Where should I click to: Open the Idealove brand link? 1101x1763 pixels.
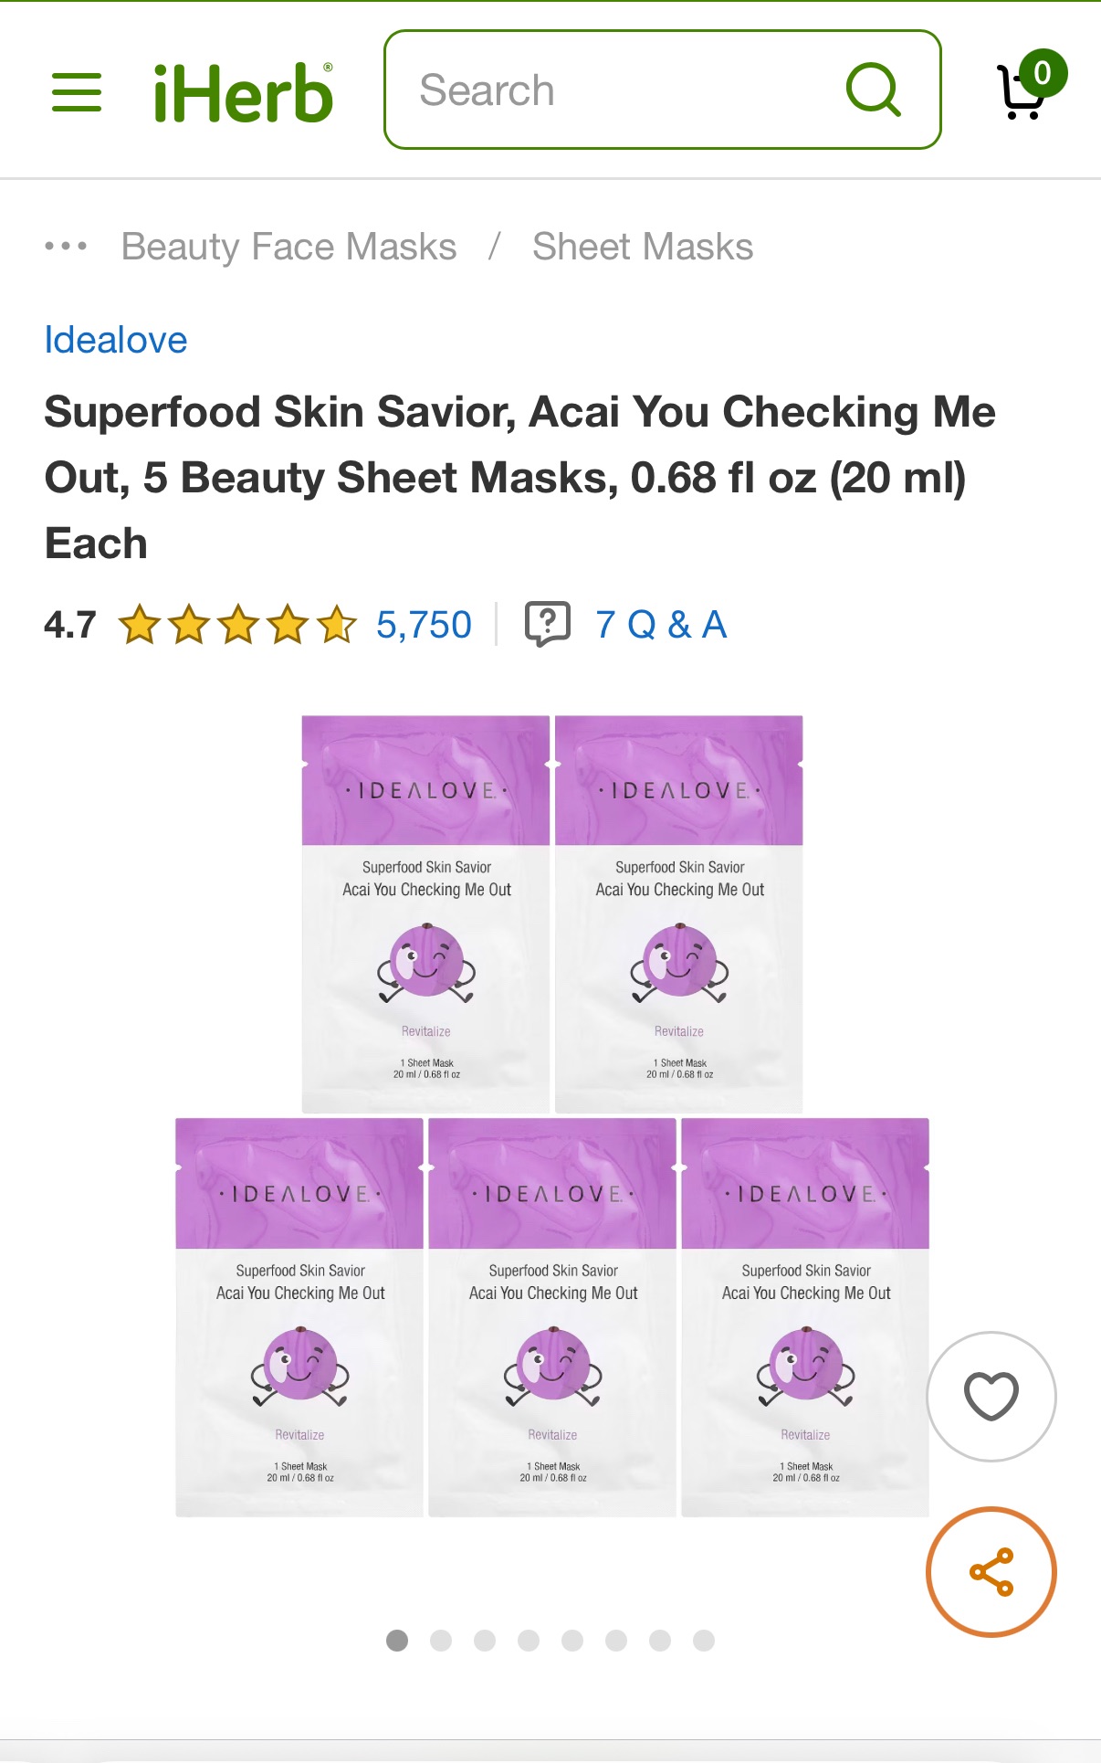click(x=116, y=340)
